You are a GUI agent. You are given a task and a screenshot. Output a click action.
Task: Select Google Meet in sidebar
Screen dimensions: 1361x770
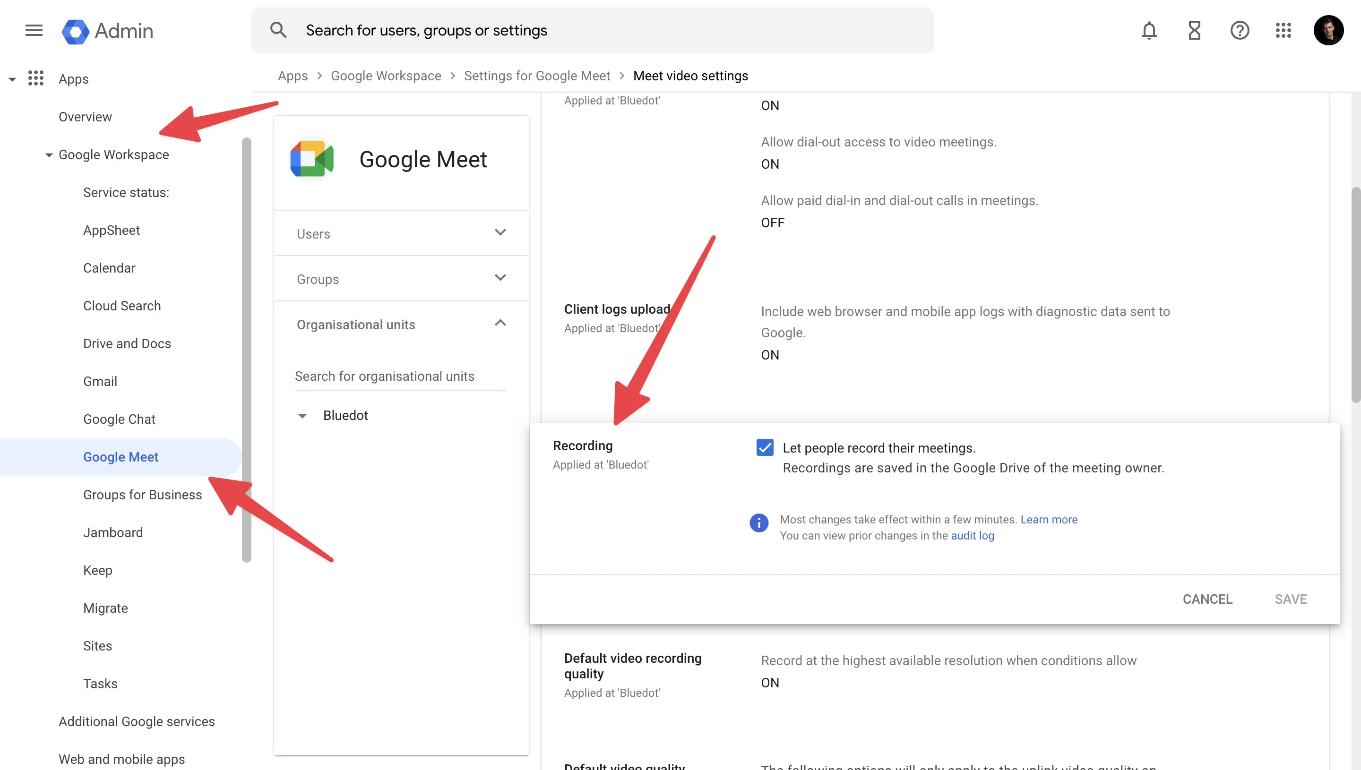coord(121,457)
